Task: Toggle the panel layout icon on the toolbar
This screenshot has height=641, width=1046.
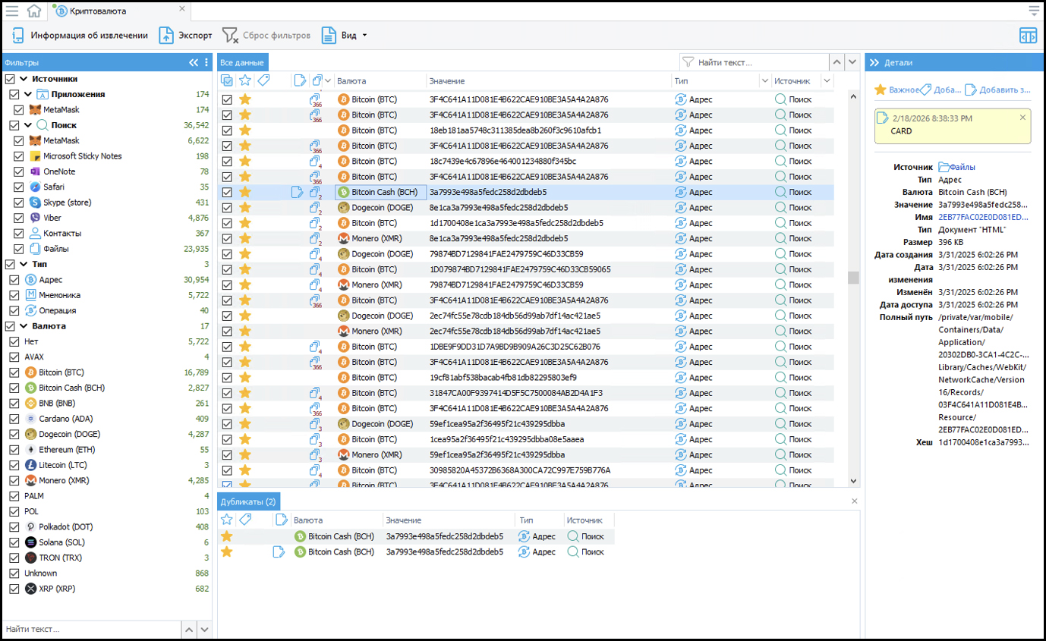Action: pos(1028,36)
